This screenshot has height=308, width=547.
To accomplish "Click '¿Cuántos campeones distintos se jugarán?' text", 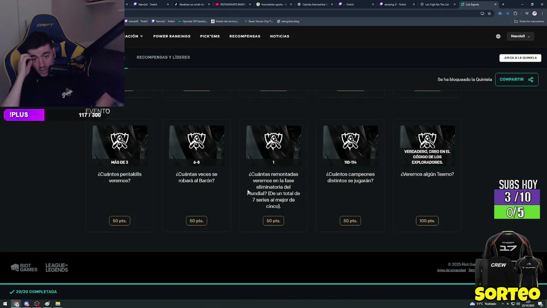I will point(350,177).
